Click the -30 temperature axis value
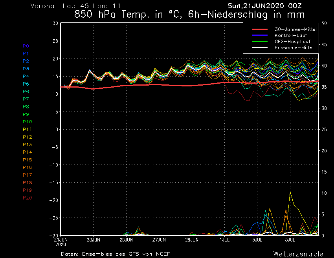 pyautogui.click(x=54, y=236)
